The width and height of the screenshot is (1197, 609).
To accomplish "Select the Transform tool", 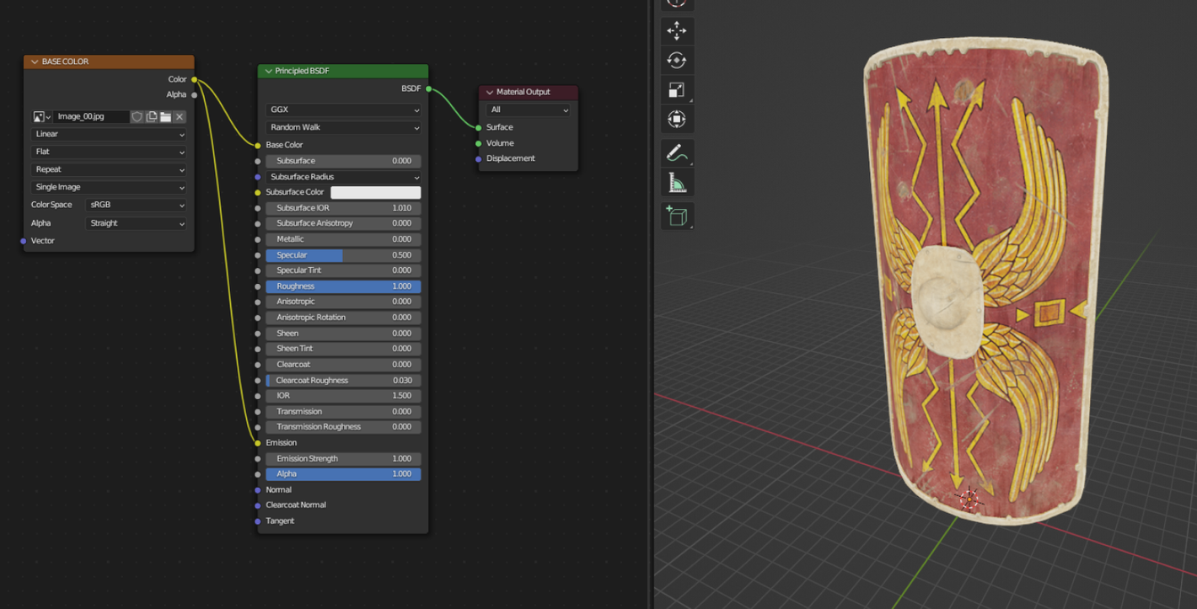I will (677, 120).
